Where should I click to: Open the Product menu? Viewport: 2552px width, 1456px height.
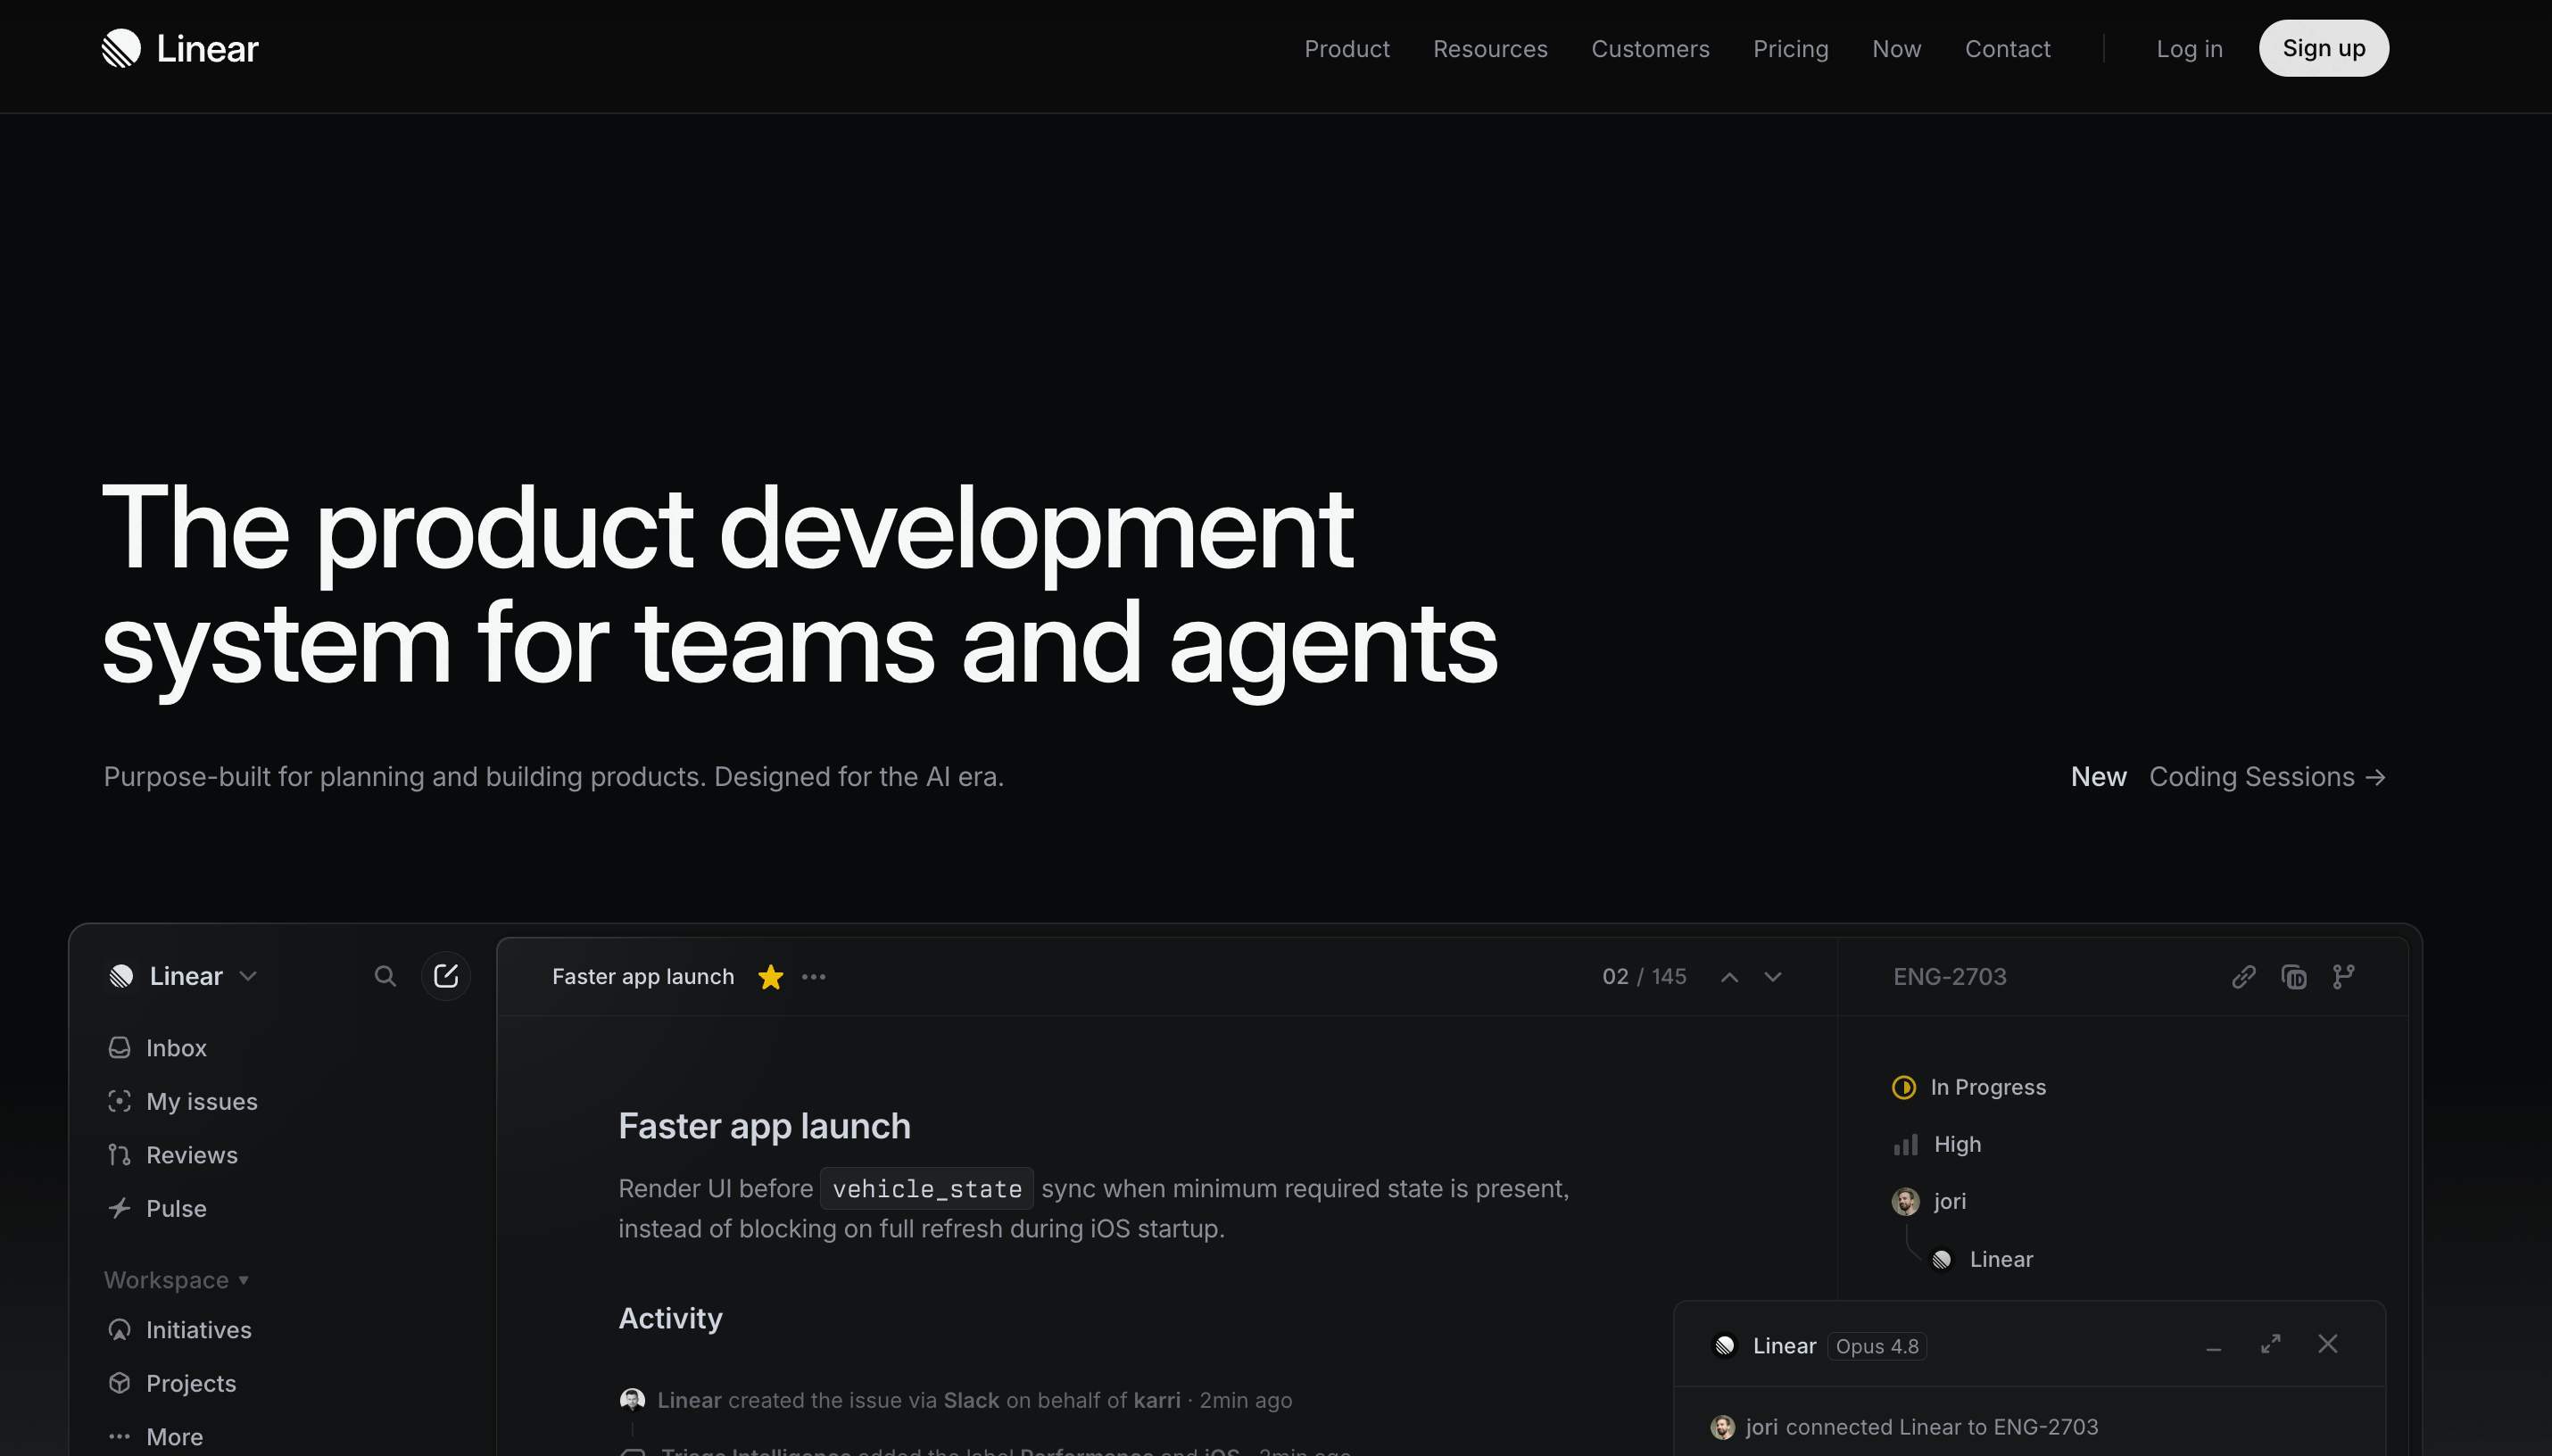[1346, 48]
